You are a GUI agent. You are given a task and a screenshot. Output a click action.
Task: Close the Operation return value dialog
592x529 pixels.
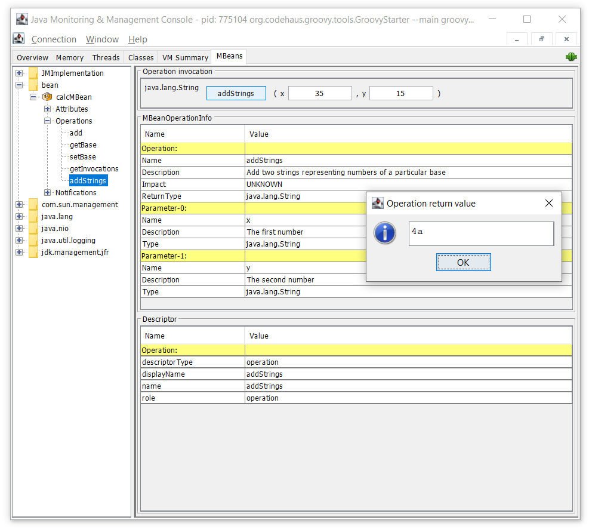549,204
